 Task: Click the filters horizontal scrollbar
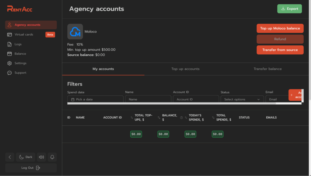pyautogui.click(x=172, y=103)
